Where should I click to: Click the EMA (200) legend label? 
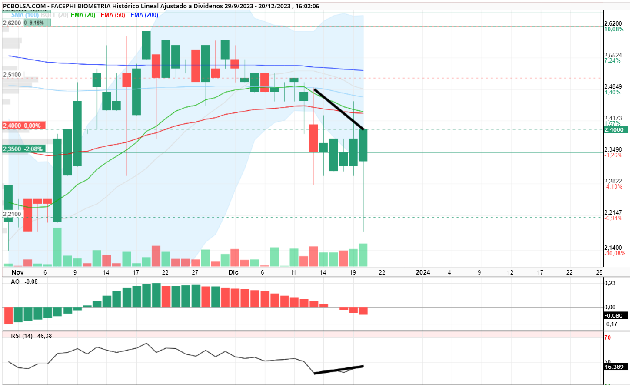tap(144, 15)
